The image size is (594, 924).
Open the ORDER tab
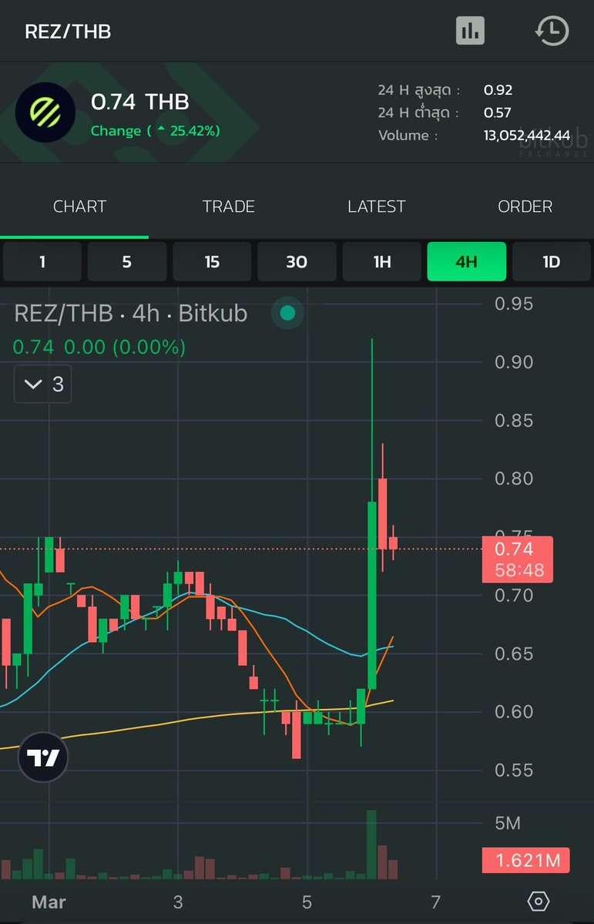coord(525,207)
